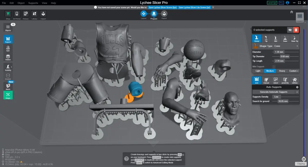Select the Medium support preset
308x167 pixels.
pos(270,71)
